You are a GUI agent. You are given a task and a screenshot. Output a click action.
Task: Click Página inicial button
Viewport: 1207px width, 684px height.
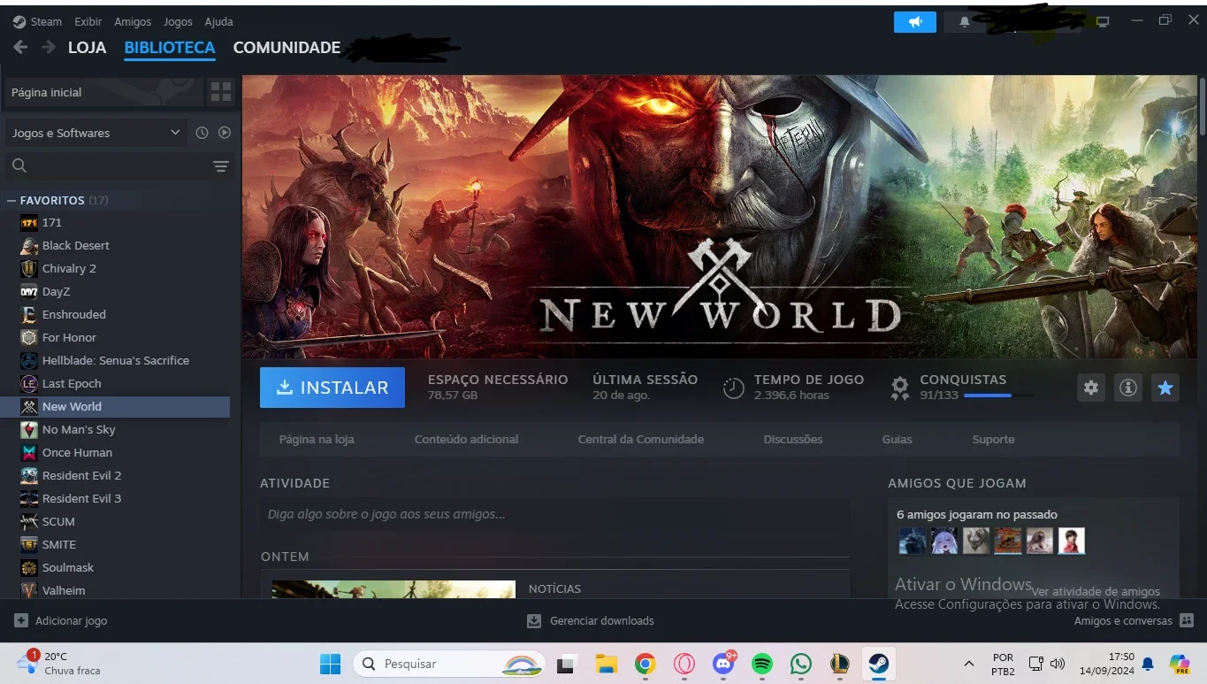pos(103,92)
